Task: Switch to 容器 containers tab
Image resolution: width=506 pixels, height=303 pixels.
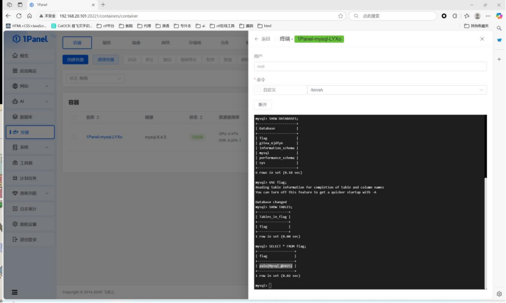Action: (x=77, y=43)
